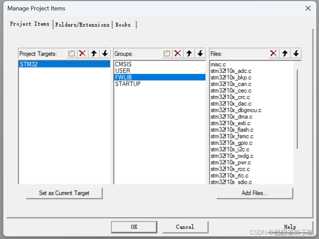Click the Files list scrollbar thumb
Image resolution: width=319 pixels, height=239 pixels.
297,109
